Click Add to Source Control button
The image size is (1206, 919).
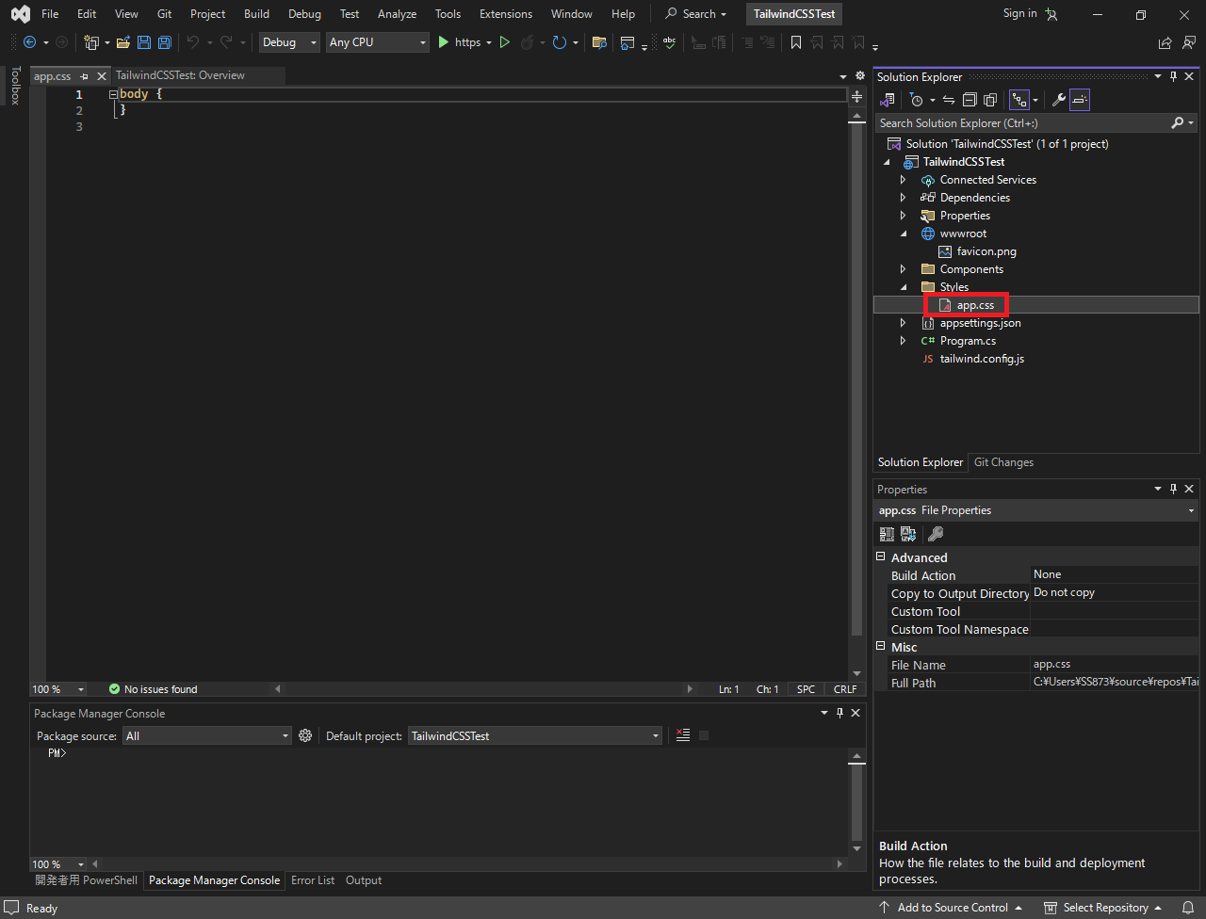click(950, 908)
